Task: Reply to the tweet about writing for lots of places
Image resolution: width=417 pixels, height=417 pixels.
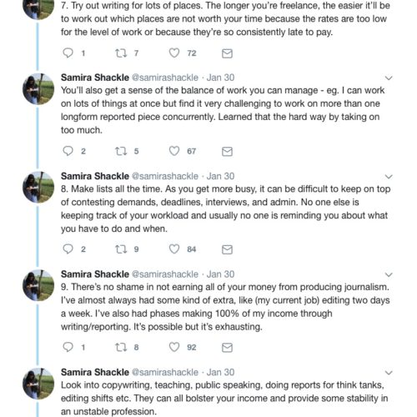Action: (x=68, y=53)
